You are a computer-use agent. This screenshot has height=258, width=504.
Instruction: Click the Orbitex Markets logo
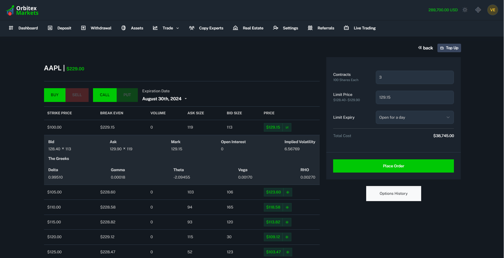(22, 10)
